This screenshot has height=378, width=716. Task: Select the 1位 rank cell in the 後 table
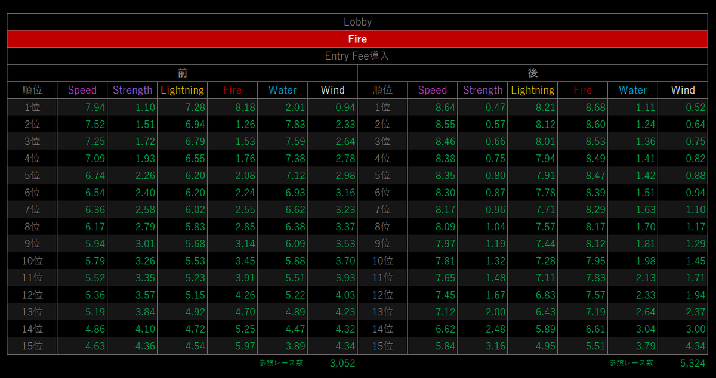pos(382,107)
